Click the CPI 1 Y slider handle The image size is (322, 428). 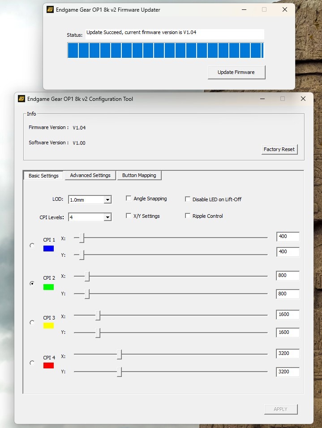[82, 255]
